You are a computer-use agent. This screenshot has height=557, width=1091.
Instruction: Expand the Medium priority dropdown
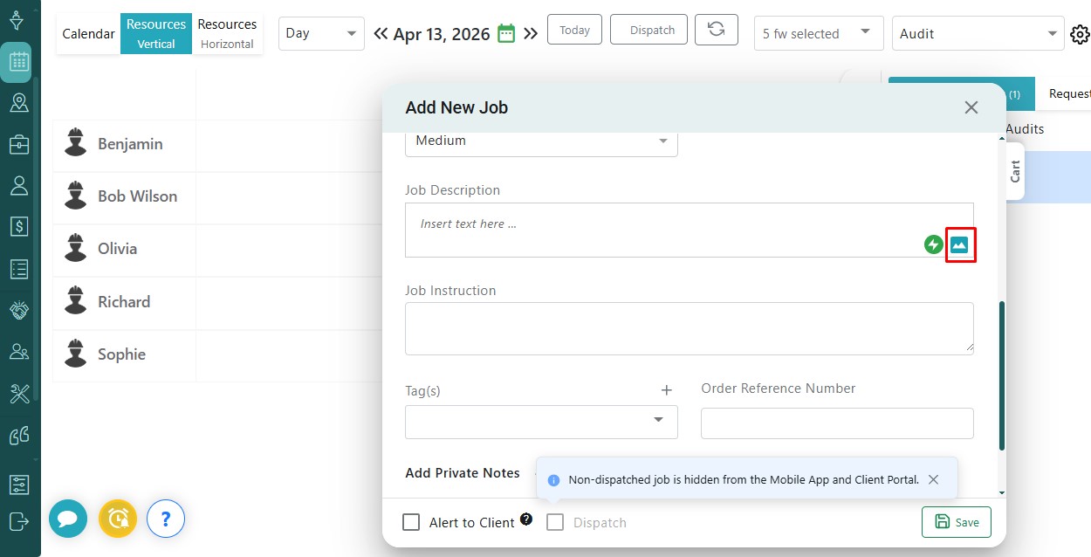coord(541,141)
